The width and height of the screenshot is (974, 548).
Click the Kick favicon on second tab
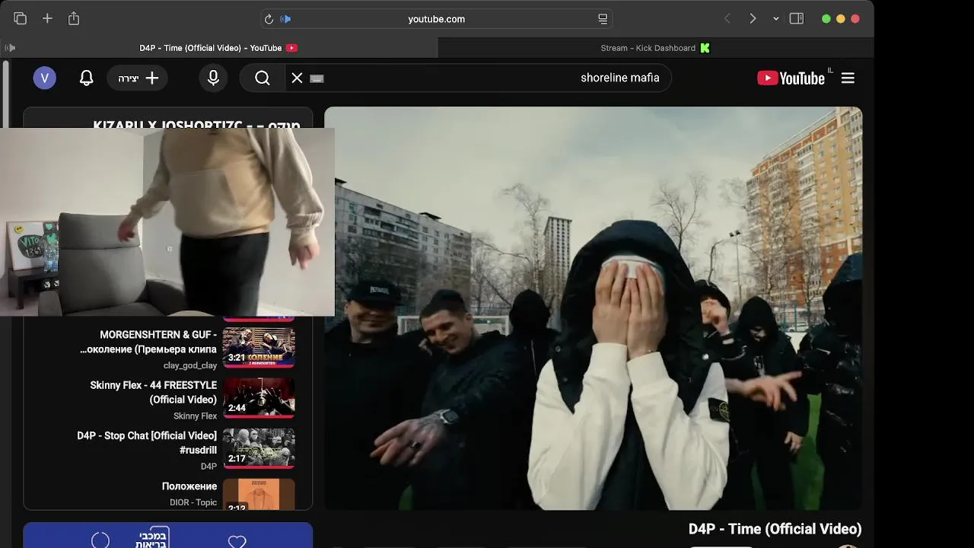point(705,48)
